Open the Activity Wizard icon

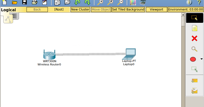(x=45, y=2)
